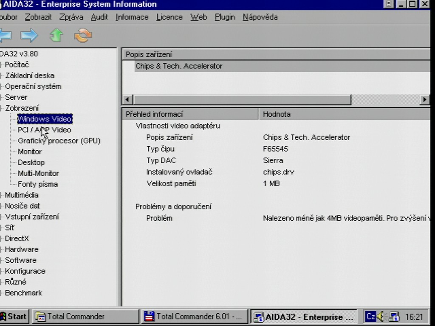The width and height of the screenshot is (435, 326).
Task: Select Server tree node
Action: (16, 97)
